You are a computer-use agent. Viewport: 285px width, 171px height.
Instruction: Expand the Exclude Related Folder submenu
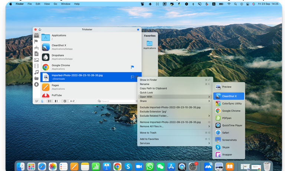point(175,116)
